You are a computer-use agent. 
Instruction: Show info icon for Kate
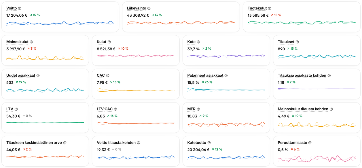198,42
